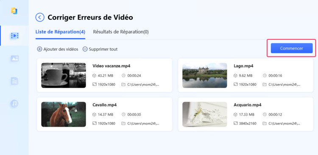Open the photo repair sidebar icon
318x155 pixels.
[x=14, y=58]
